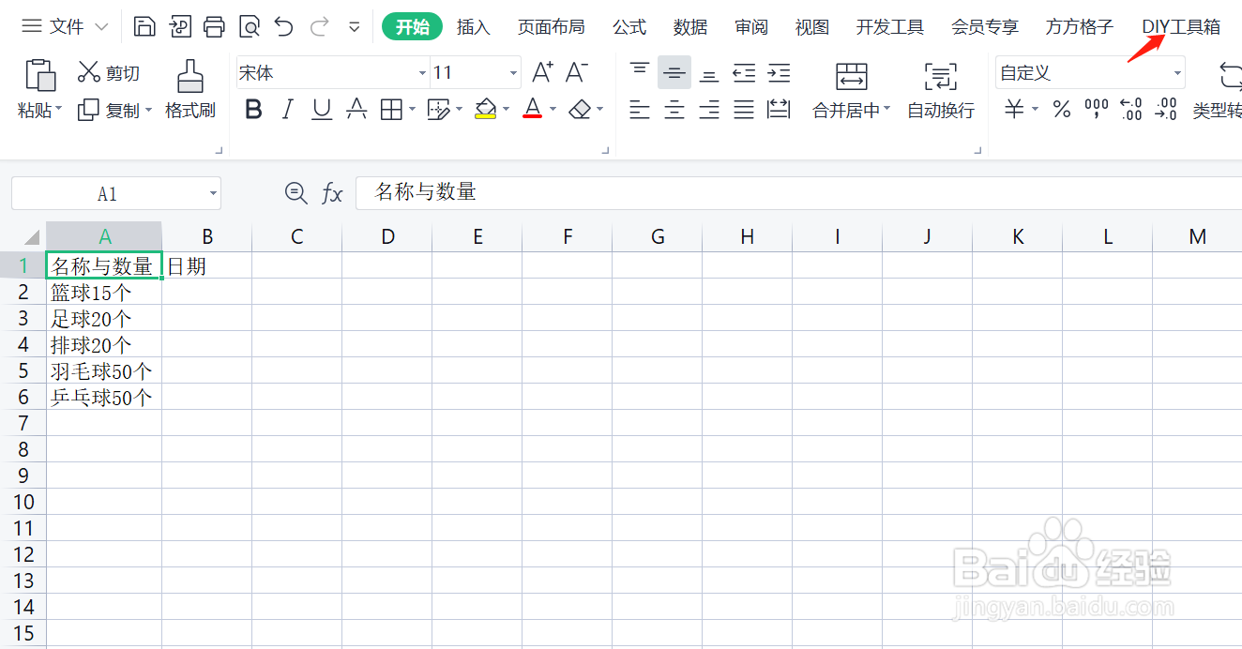
Task: Open the DIY工具箱 tab
Action: (x=1182, y=27)
